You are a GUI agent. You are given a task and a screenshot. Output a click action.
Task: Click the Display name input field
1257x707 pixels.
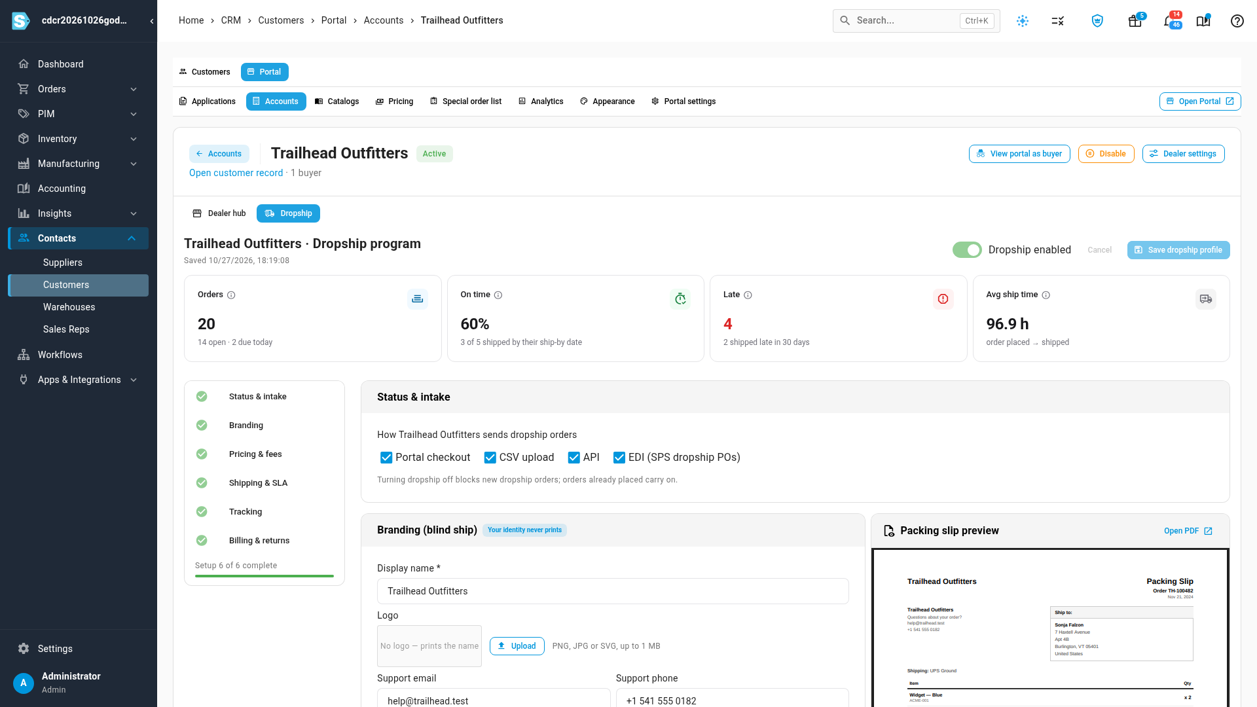pos(613,591)
